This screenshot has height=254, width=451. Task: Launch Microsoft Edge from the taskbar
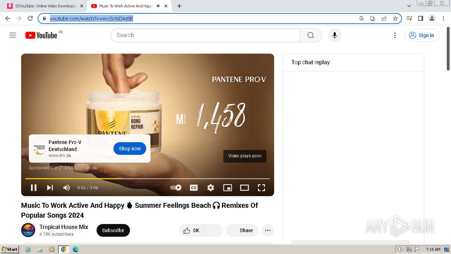click(76, 249)
